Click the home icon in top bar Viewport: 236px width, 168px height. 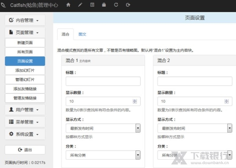(x=69, y=5)
